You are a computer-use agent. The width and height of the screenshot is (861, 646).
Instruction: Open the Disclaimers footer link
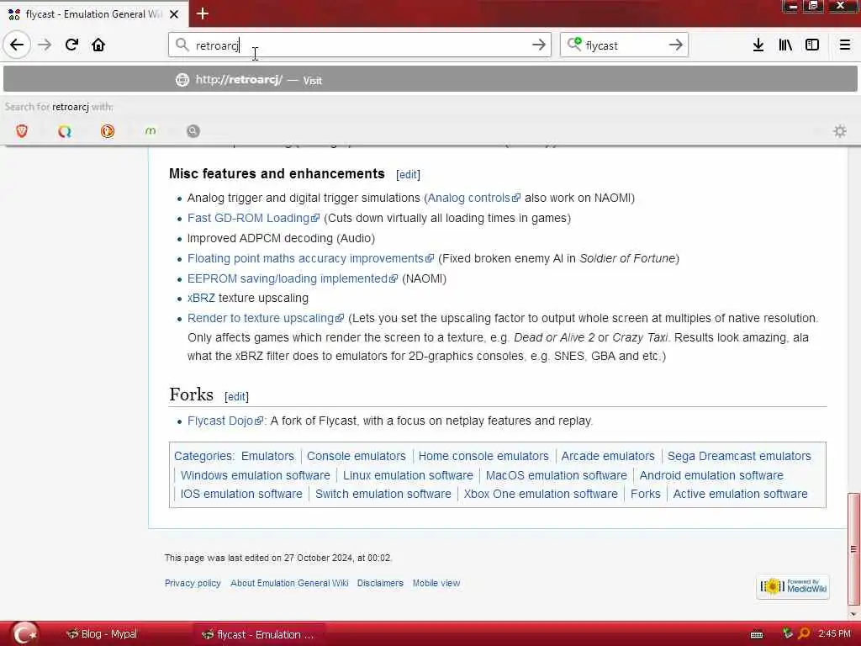(x=380, y=583)
